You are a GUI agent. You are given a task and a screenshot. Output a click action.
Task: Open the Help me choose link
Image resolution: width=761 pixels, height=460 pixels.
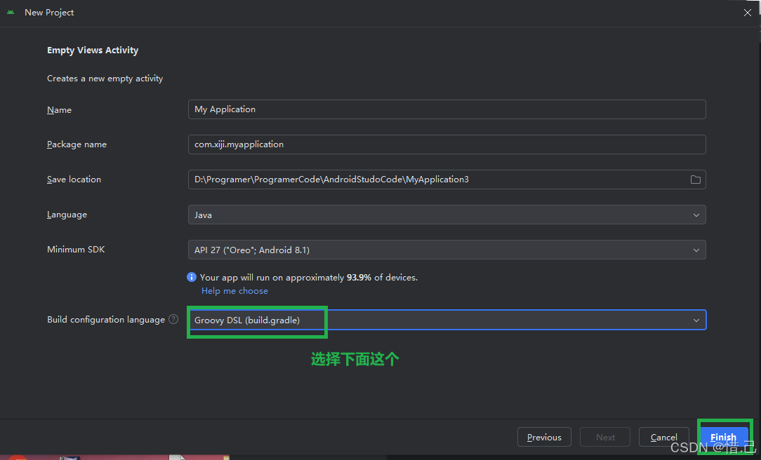click(x=234, y=291)
